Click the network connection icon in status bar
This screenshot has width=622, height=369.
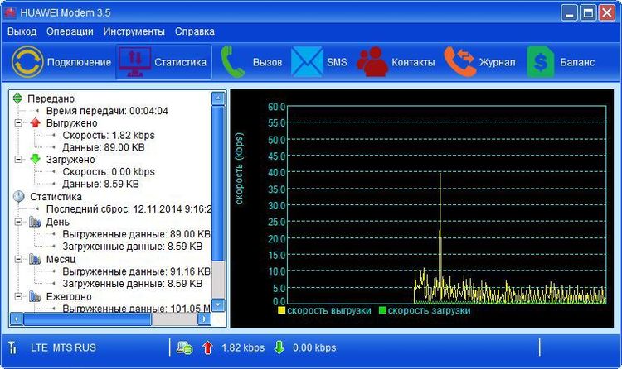pos(184,347)
